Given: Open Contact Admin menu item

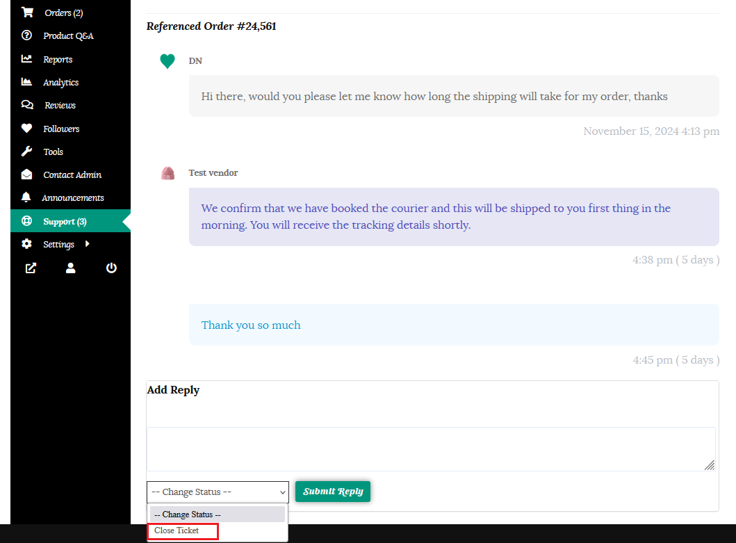Looking at the screenshot, I should pos(72,175).
